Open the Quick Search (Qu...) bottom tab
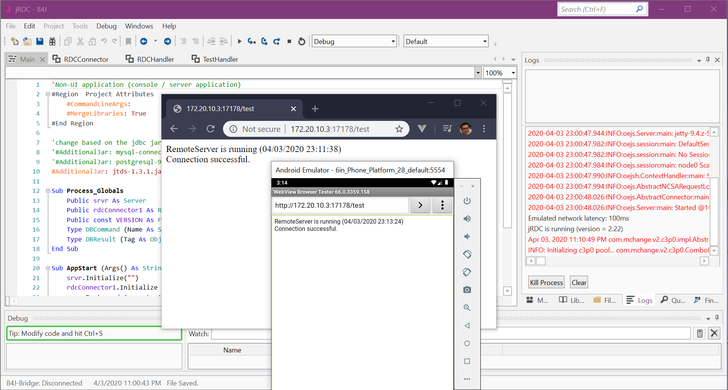Image resolution: width=728 pixels, height=390 pixels. pos(673,300)
